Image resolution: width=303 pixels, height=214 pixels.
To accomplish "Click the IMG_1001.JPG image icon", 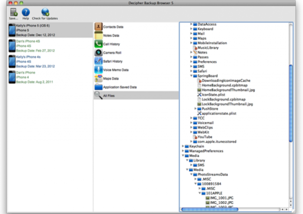I will point(208,198).
